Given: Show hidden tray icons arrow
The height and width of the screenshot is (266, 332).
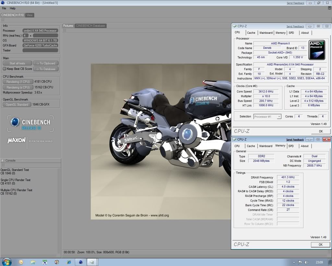Looking at the screenshot, I should (x=294, y=262).
